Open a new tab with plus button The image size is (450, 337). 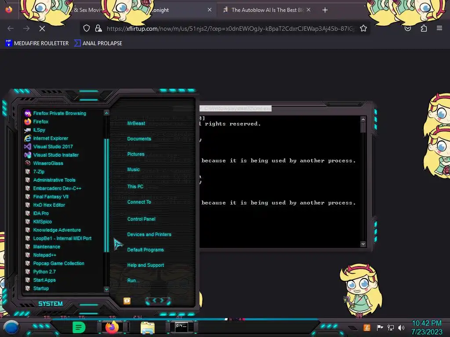(x=325, y=10)
